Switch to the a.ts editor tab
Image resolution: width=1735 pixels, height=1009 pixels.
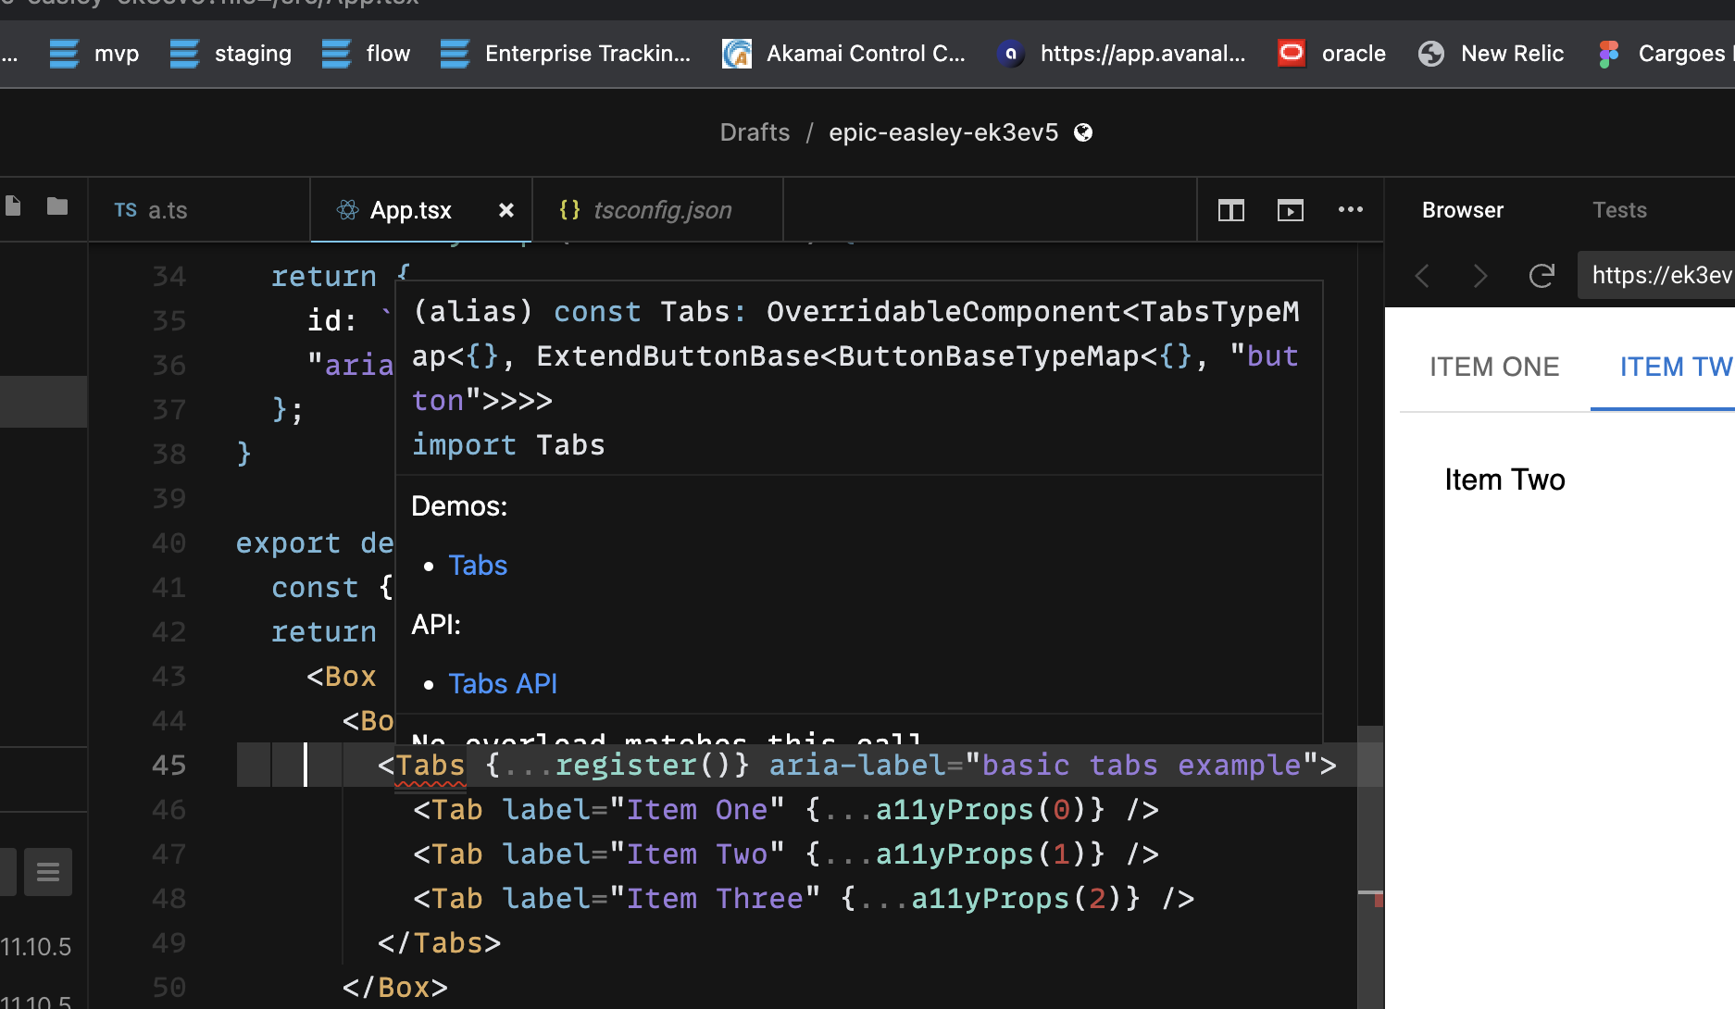pyautogui.click(x=199, y=210)
